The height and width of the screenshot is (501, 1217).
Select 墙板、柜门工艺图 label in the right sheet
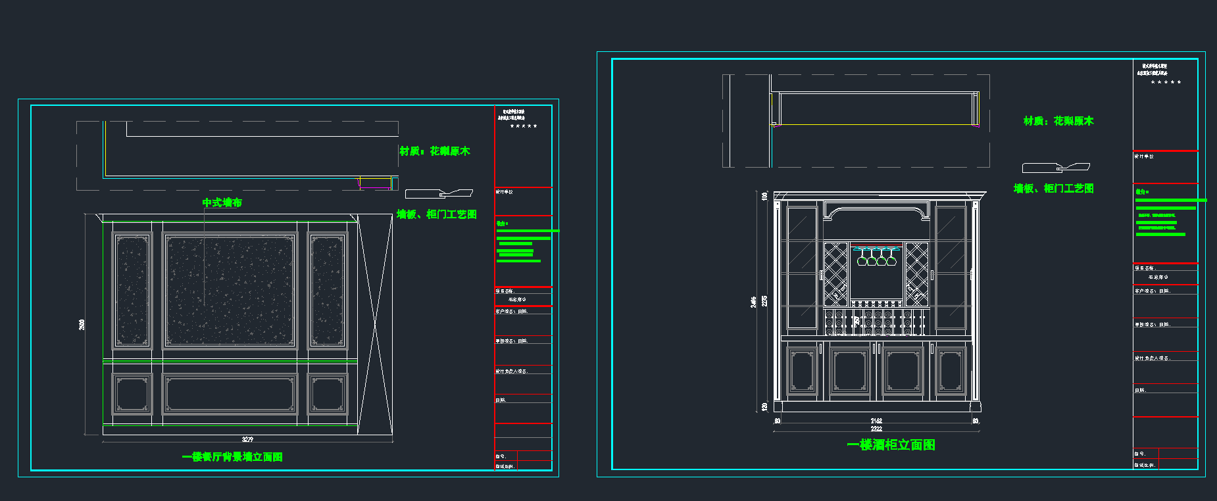[x=1053, y=189]
